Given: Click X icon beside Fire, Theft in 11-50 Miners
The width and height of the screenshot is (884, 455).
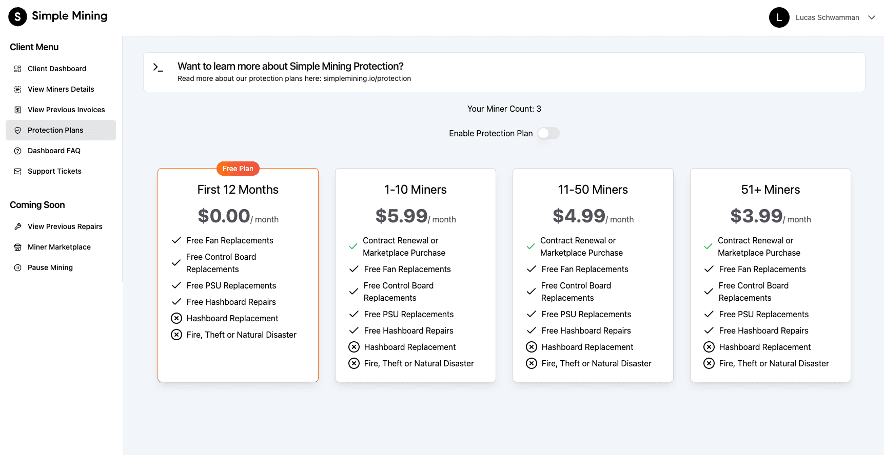Looking at the screenshot, I should 532,363.
